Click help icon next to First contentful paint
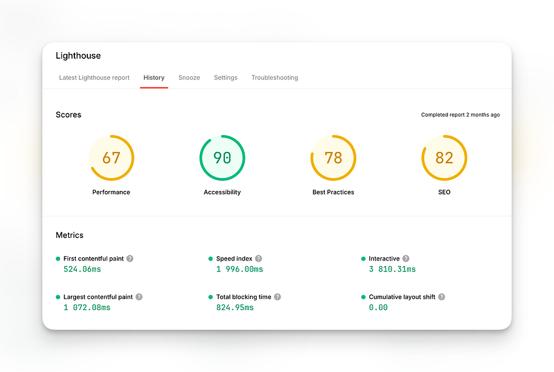The image size is (554, 372). [x=130, y=259]
